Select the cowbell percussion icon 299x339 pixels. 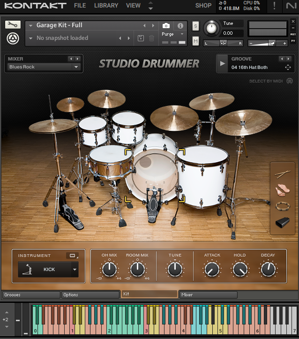pyautogui.click(x=283, y=222)
